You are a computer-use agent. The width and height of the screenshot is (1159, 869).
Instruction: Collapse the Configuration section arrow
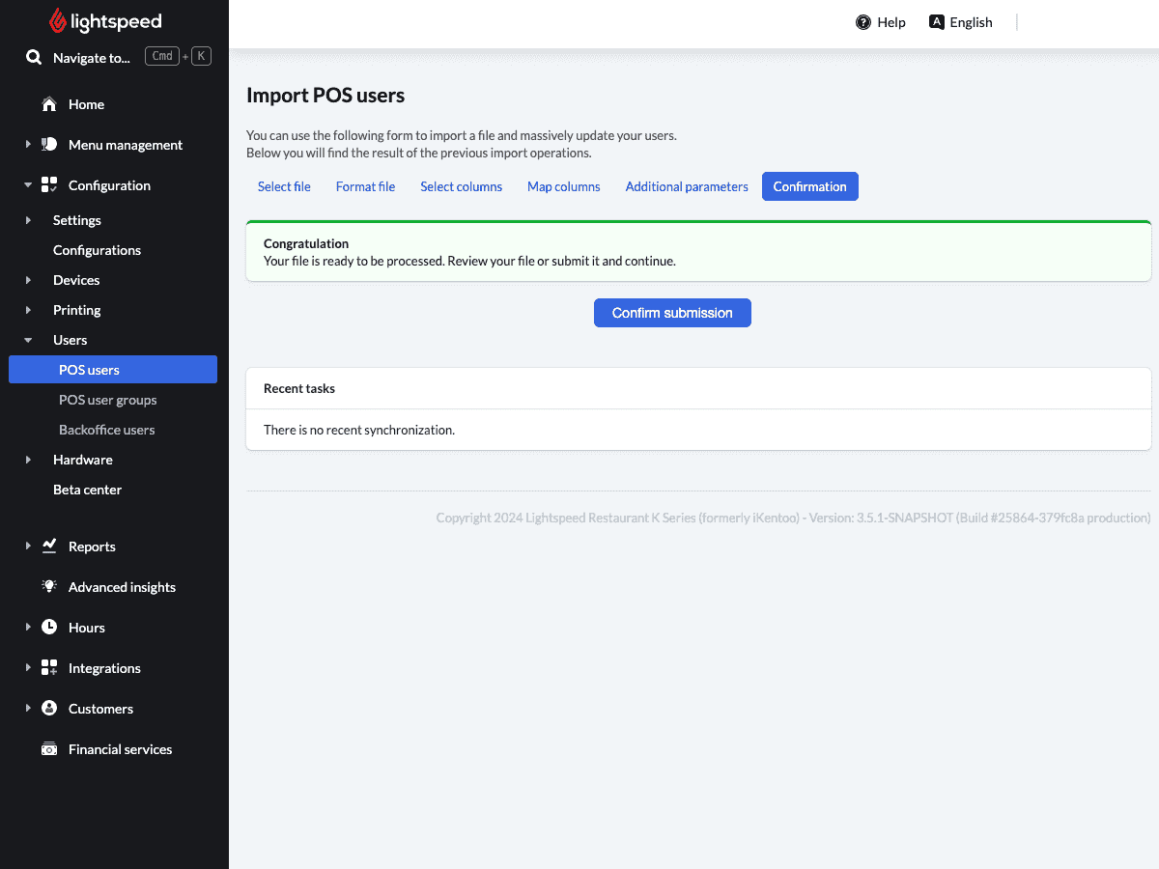click(x=28, y=185)
